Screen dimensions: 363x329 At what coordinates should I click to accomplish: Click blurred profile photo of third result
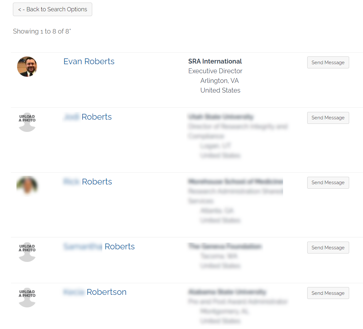(x=27, y=186)
